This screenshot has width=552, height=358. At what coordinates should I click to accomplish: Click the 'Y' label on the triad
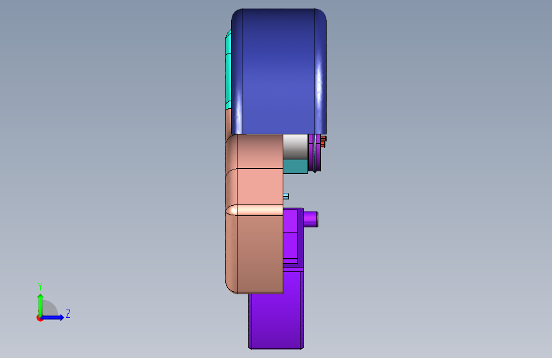point(40,287)
